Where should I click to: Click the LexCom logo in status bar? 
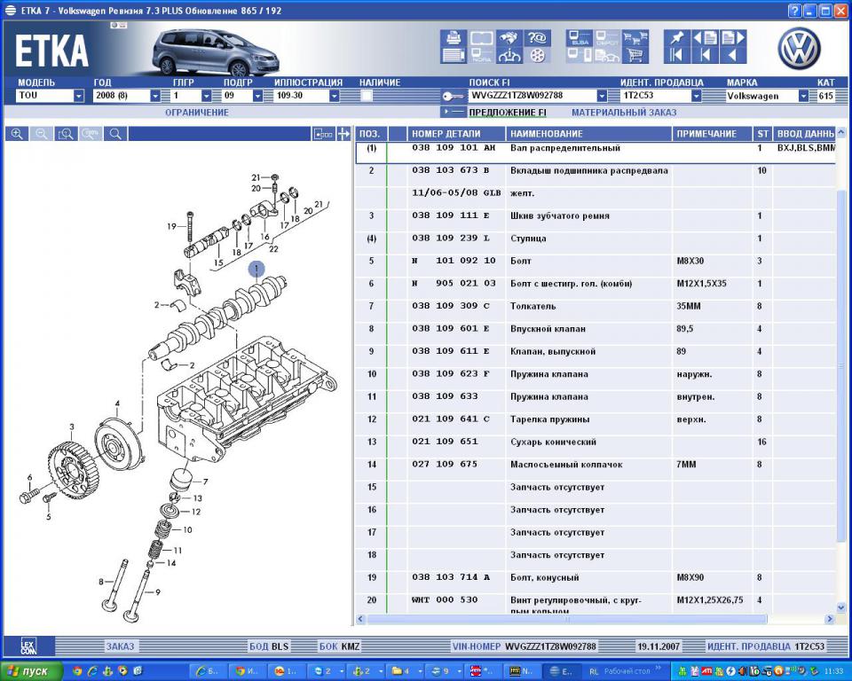coord(28,646)
